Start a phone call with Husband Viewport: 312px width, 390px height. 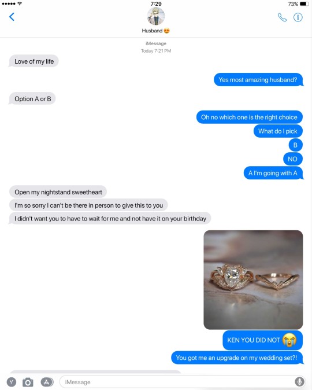(282, 17)
